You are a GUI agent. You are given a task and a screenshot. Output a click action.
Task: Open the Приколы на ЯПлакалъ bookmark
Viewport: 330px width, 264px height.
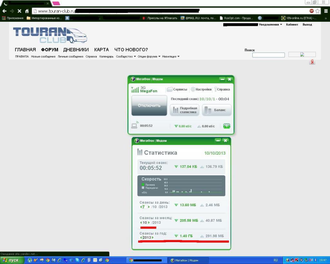(160, 18)
